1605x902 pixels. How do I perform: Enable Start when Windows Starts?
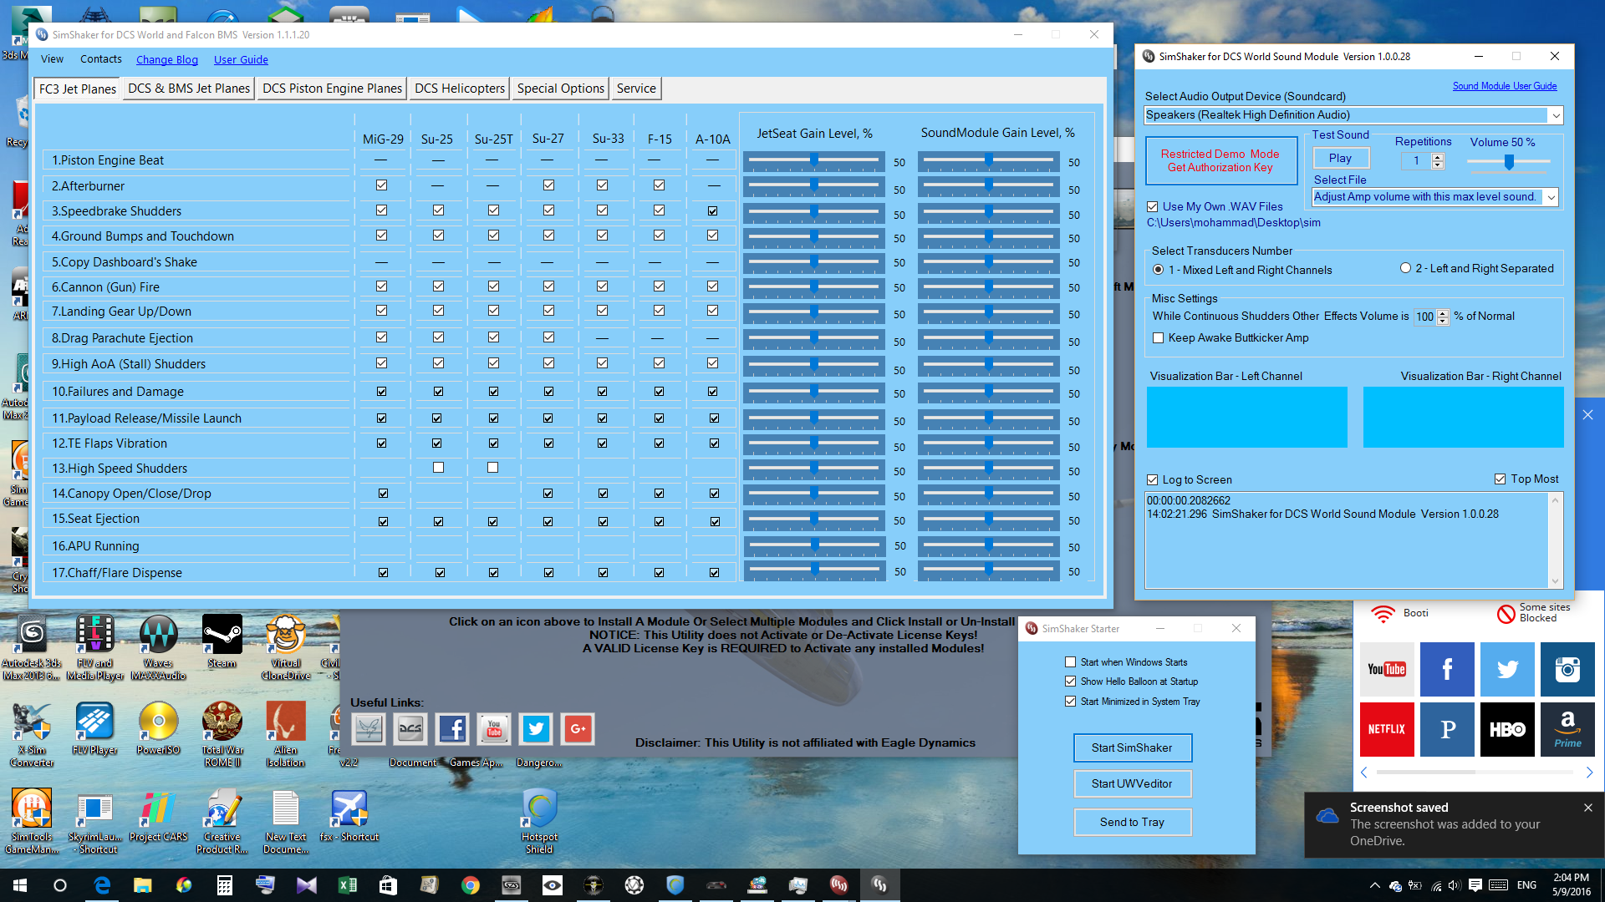coord(1071,662)
